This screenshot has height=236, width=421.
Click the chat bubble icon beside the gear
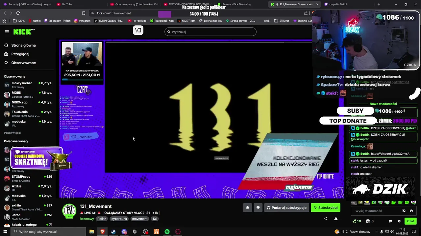click(390, 221)
